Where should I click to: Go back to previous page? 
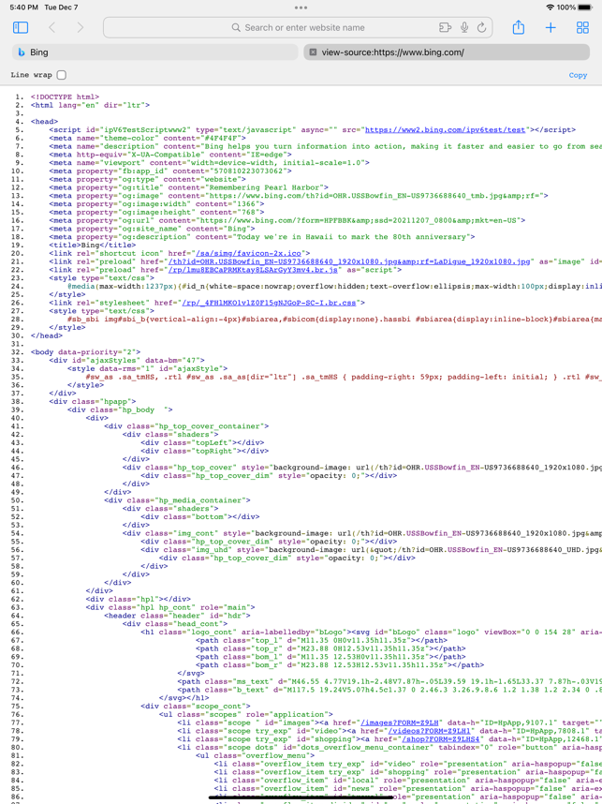[x=51, y=28]
